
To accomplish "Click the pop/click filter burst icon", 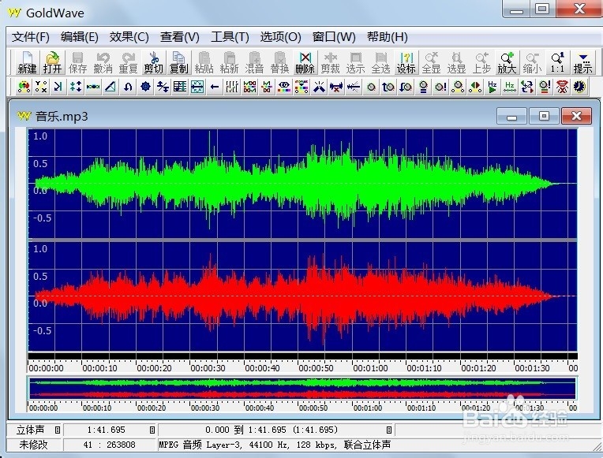I will pyautogui.click(x=319, y=87).
